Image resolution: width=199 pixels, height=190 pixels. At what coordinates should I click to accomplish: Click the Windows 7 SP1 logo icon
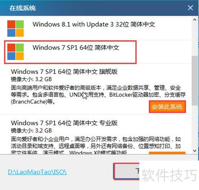16,52
